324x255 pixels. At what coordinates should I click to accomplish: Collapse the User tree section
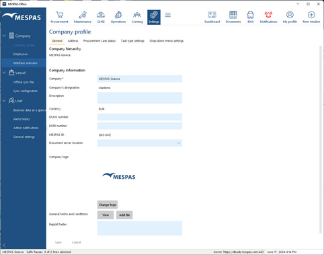click(x=4, y=101)
